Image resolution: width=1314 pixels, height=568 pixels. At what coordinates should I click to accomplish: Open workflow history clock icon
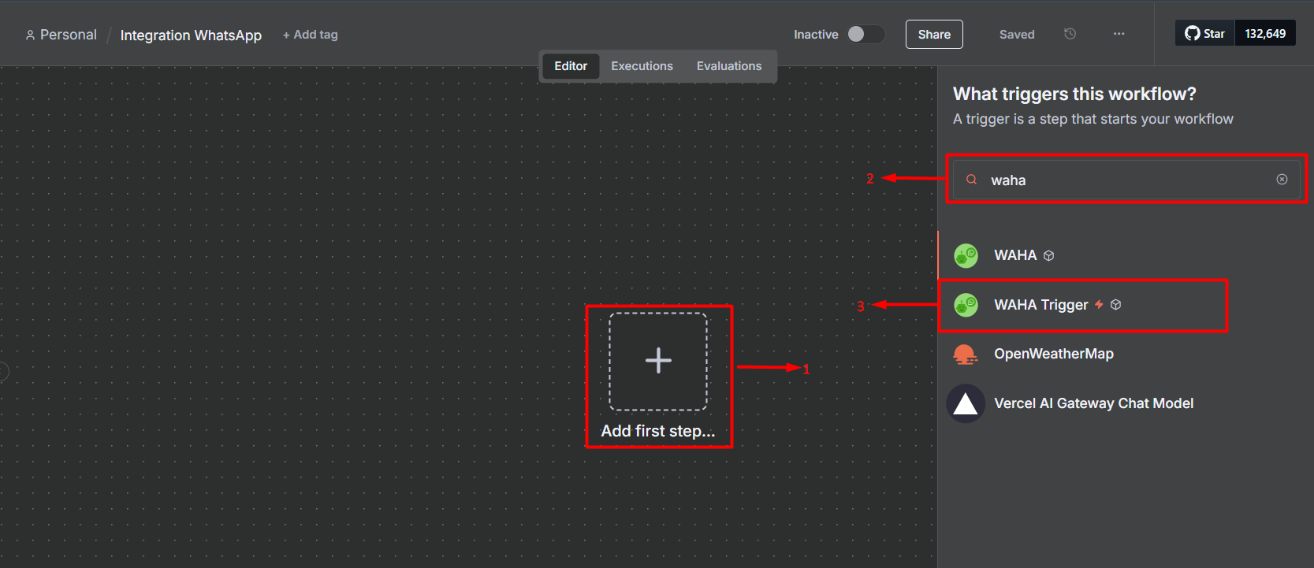[x=1070, y=34]
